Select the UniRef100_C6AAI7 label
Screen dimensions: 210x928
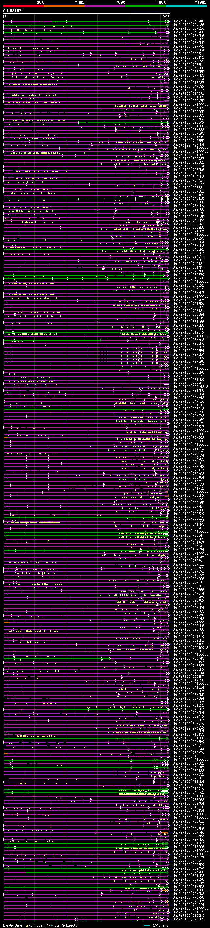pos(188,858)
